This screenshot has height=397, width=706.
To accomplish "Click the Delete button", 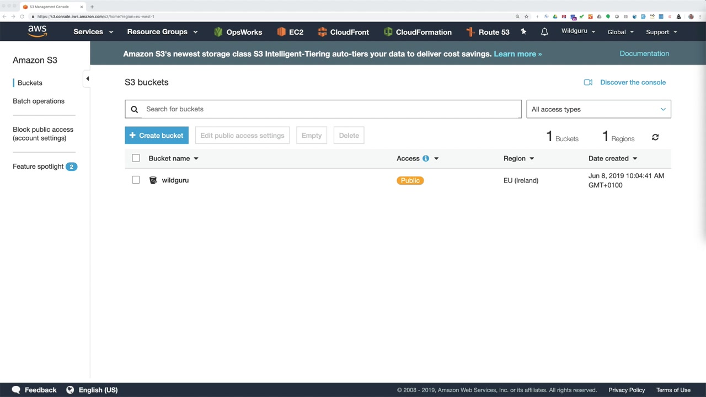I will [x=349, y=136].
